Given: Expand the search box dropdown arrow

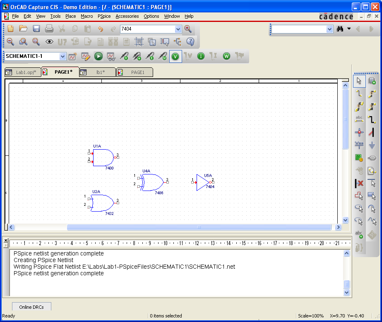Looking at the screenshot, I should (329, 29).
